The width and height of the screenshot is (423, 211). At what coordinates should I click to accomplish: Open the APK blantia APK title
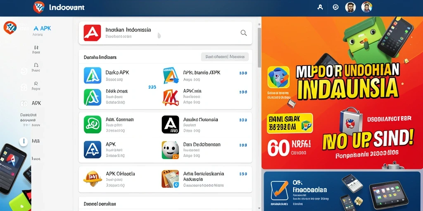[202, 73]
